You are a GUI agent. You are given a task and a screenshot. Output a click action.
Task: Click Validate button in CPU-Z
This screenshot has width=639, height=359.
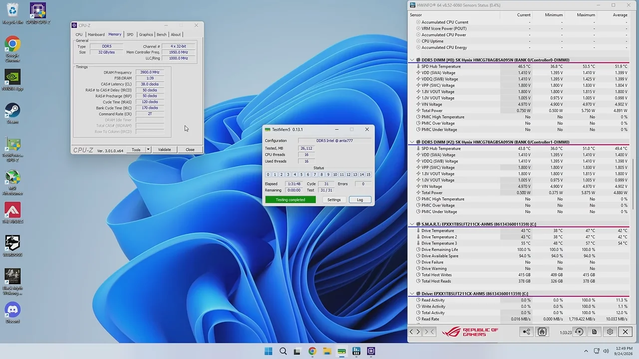coord(164,150)
